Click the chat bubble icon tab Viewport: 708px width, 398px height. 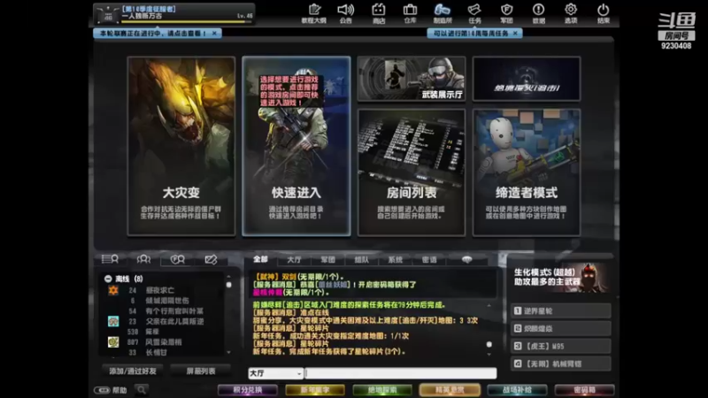click(x=467, y=259)
